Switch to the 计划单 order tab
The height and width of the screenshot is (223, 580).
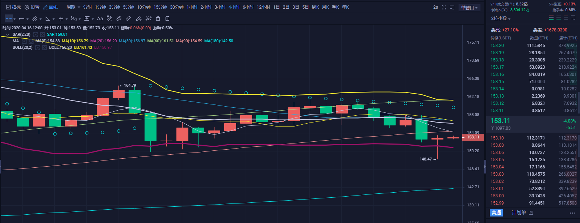click(518, 213)
